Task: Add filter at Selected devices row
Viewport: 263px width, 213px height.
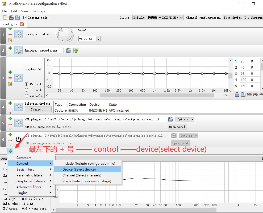Action: [10, 103]
